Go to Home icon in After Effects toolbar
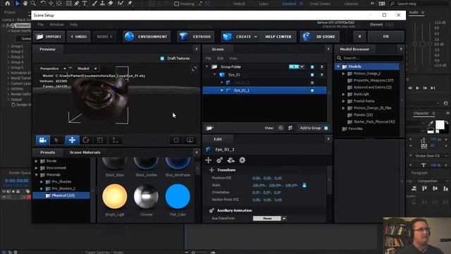This screenshot has height=254, width=451. click(x=7, y=4)
